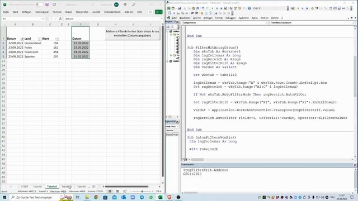Select the Alphabetisch properties tab

tap(169, 131)
